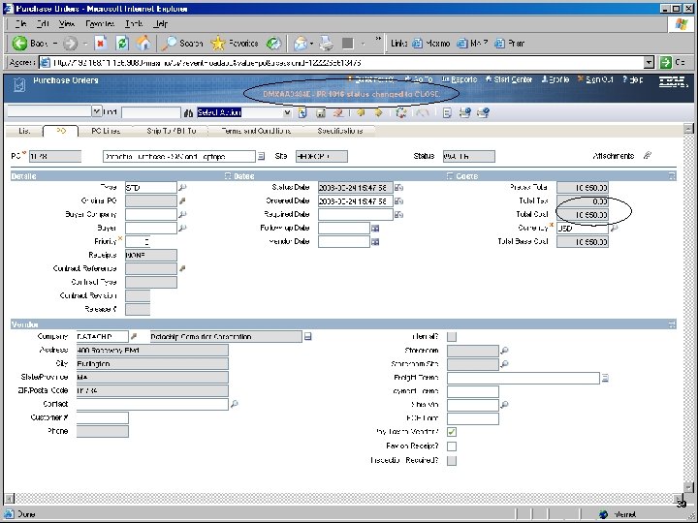Collapse the Vendor section toggle
The height and width of the screenshot is (523, 698).
(672, 324)
